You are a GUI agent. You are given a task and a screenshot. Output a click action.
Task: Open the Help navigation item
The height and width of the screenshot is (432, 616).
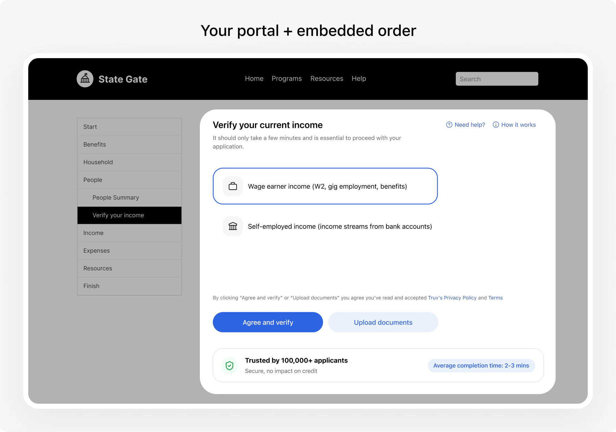359,79
